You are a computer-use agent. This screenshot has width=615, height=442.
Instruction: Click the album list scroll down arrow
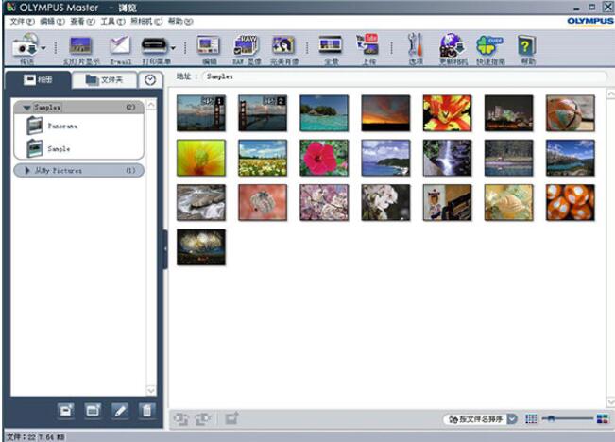click(151, 390)
